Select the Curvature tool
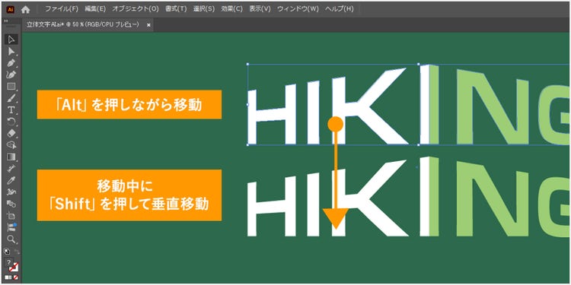The image size is (571, 285). [11, 74]
